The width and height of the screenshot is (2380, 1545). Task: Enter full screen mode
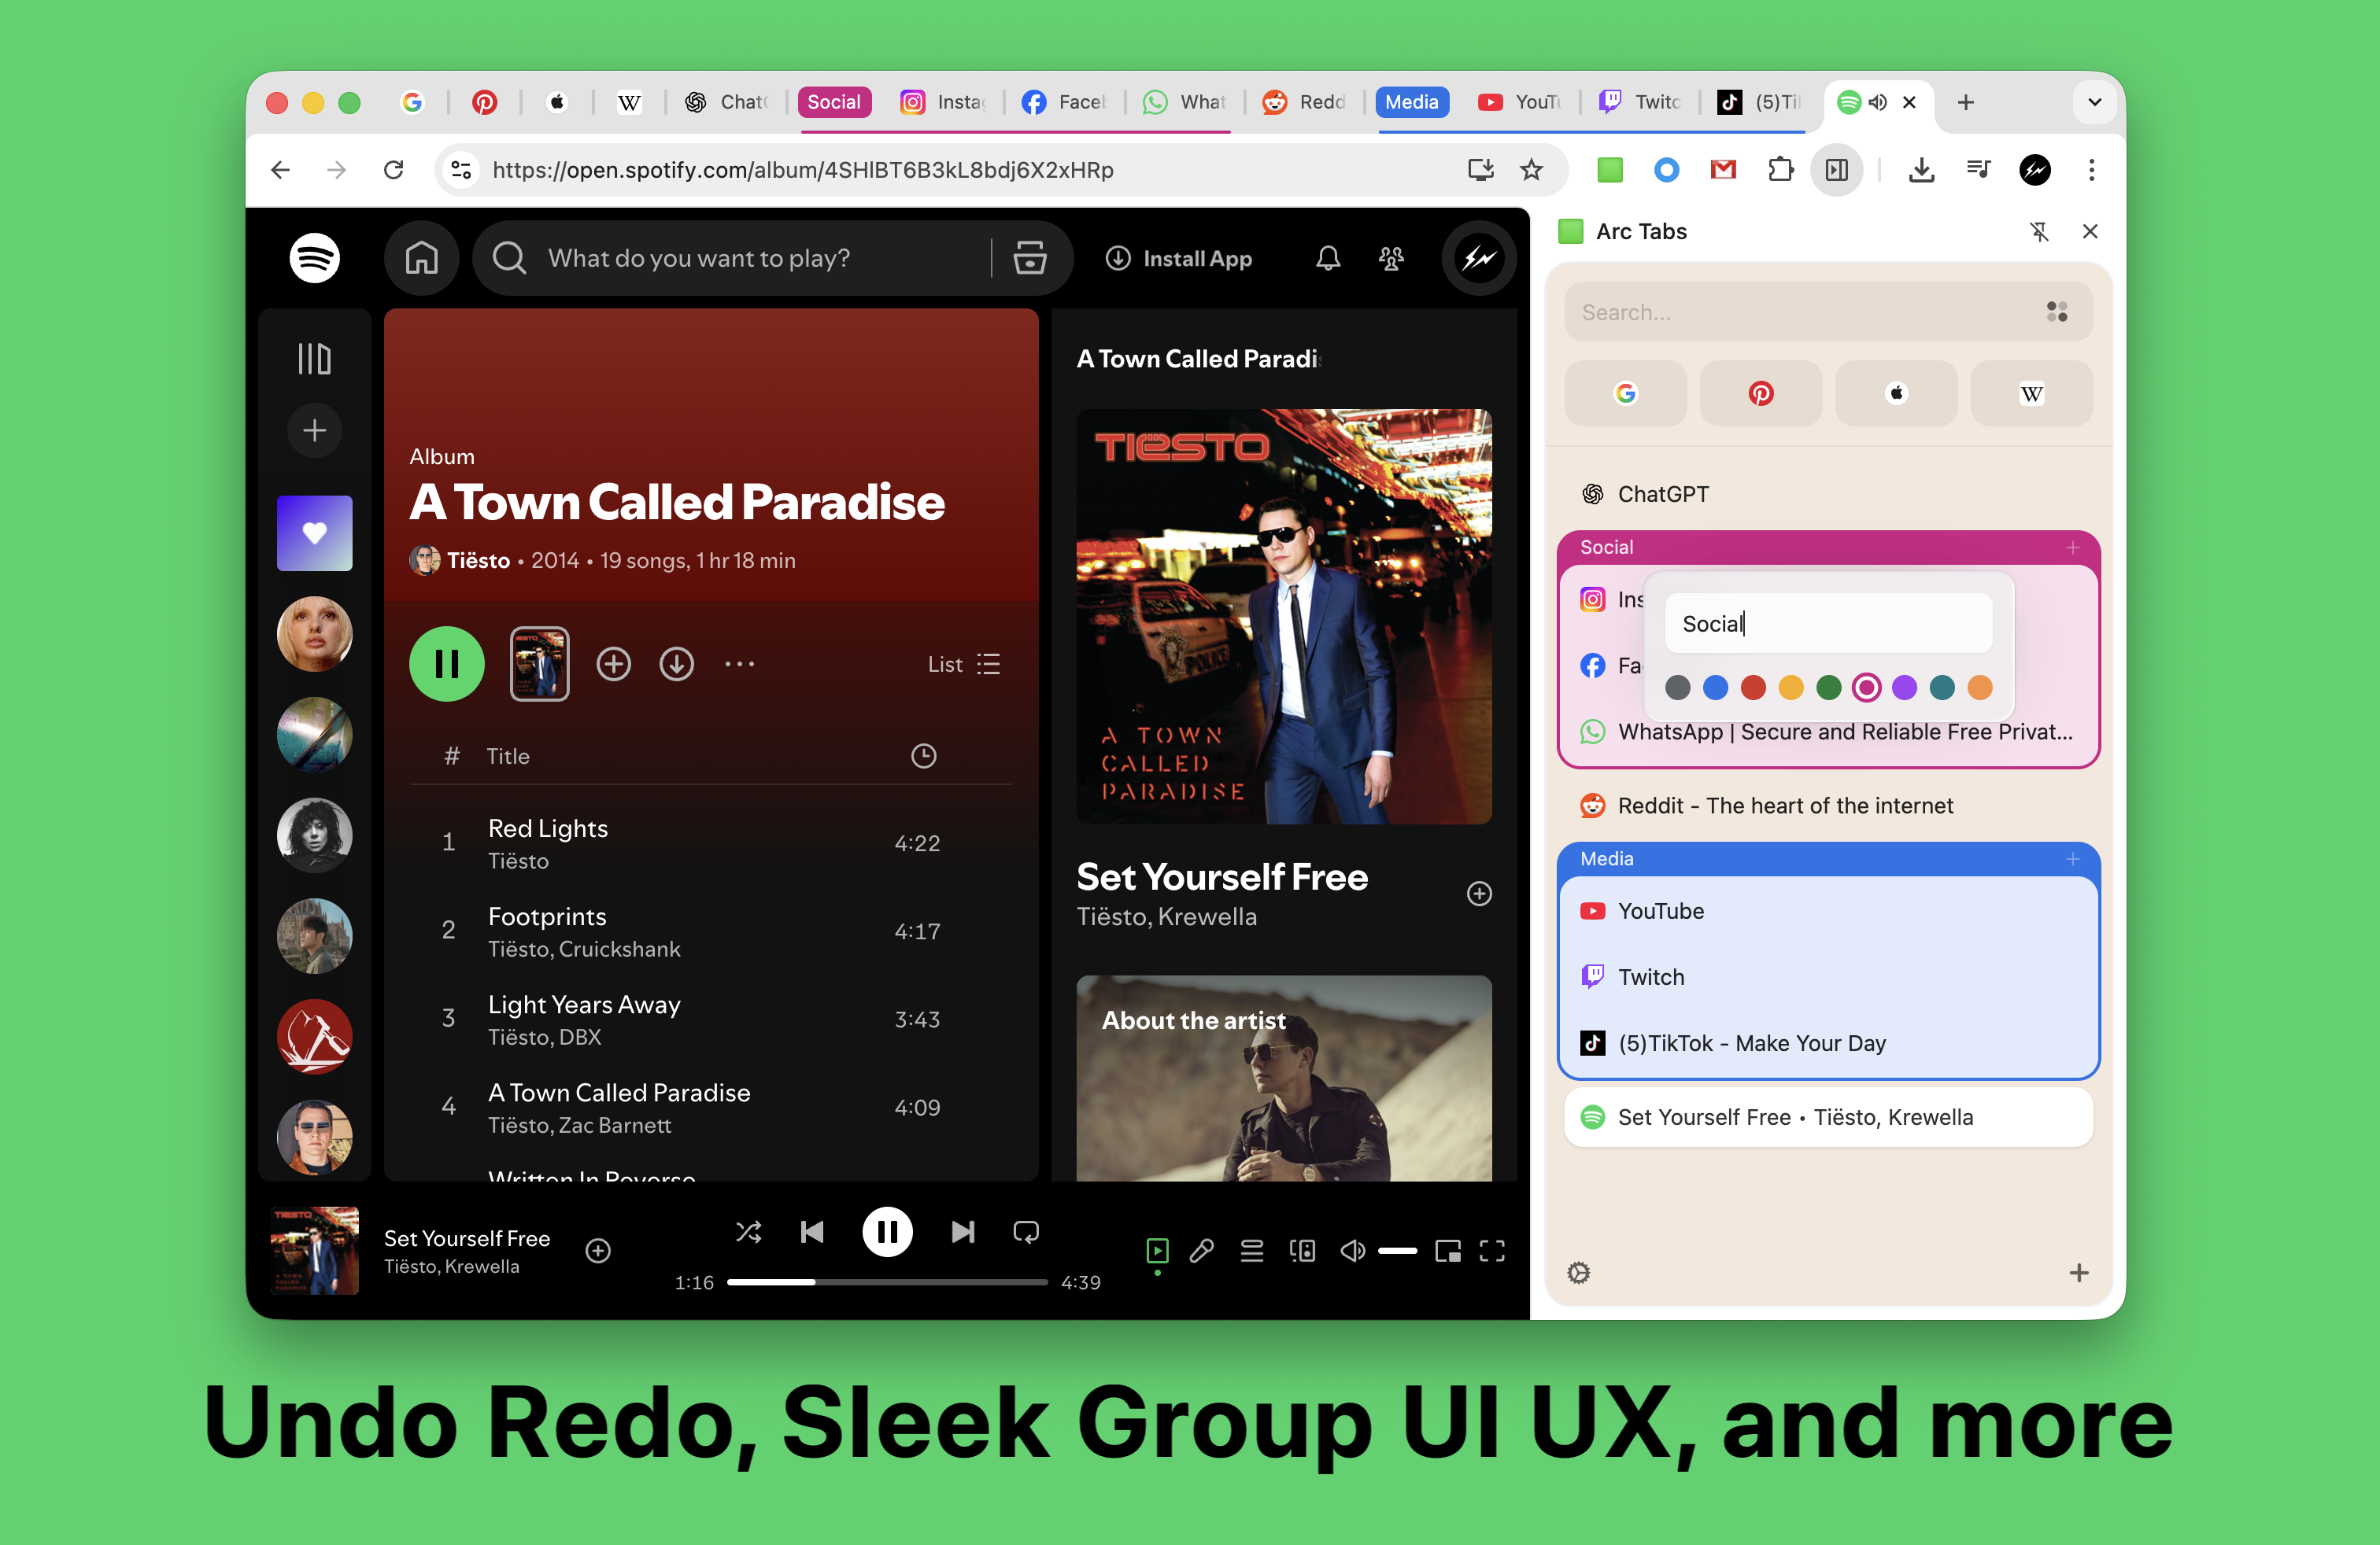[1492, 1252]
